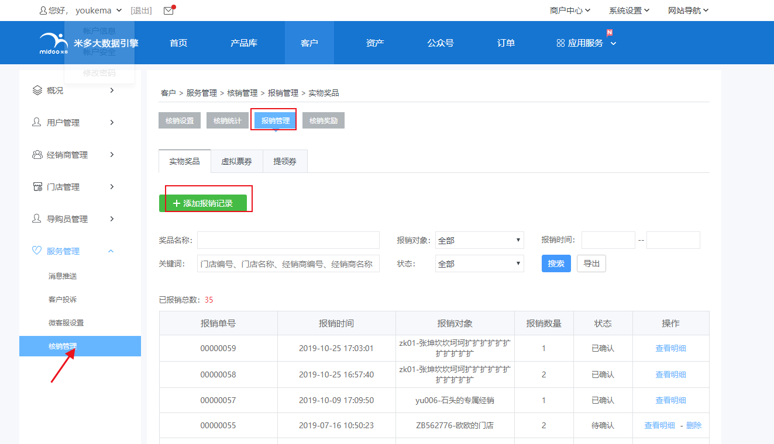The image size is (774, 444).
Task: Click 服务管理 in the breadcrumb
Action: click(x=202, y=93)
